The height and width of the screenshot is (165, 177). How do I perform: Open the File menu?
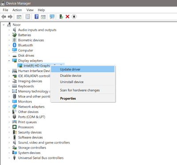(x=5, y=10)
